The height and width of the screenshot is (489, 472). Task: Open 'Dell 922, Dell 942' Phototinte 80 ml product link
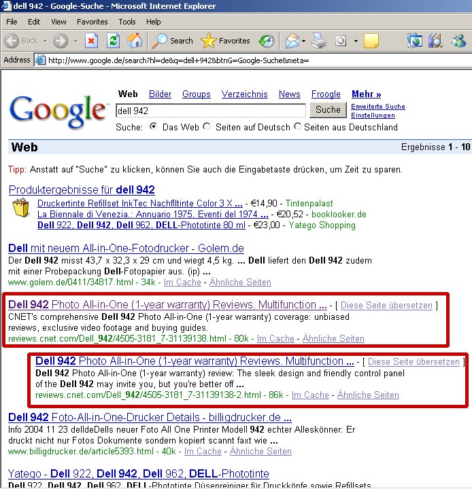point(141,225)
